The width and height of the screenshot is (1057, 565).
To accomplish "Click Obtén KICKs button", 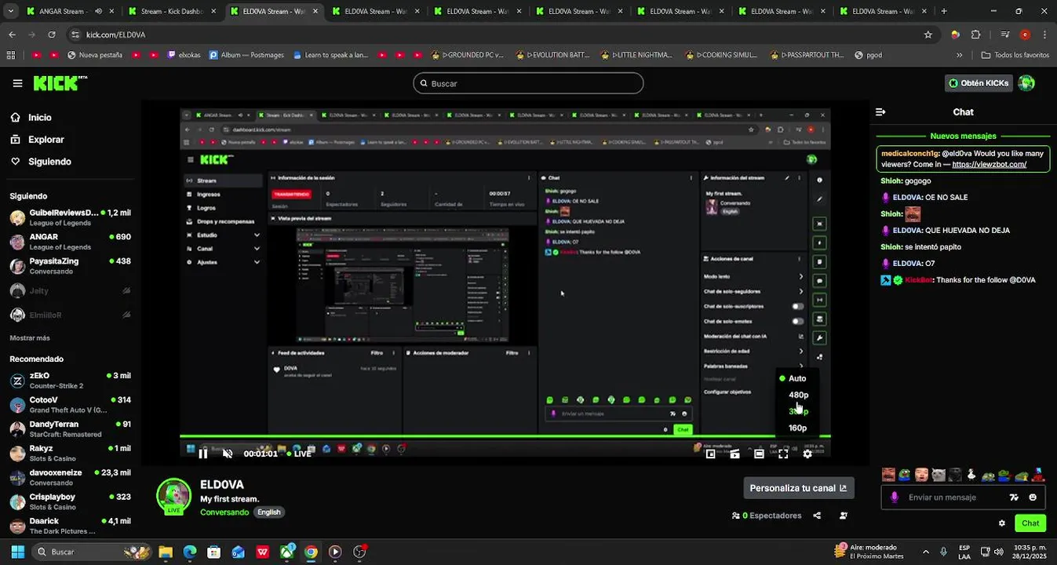I will pyautogui.click(x=978, y=83).
